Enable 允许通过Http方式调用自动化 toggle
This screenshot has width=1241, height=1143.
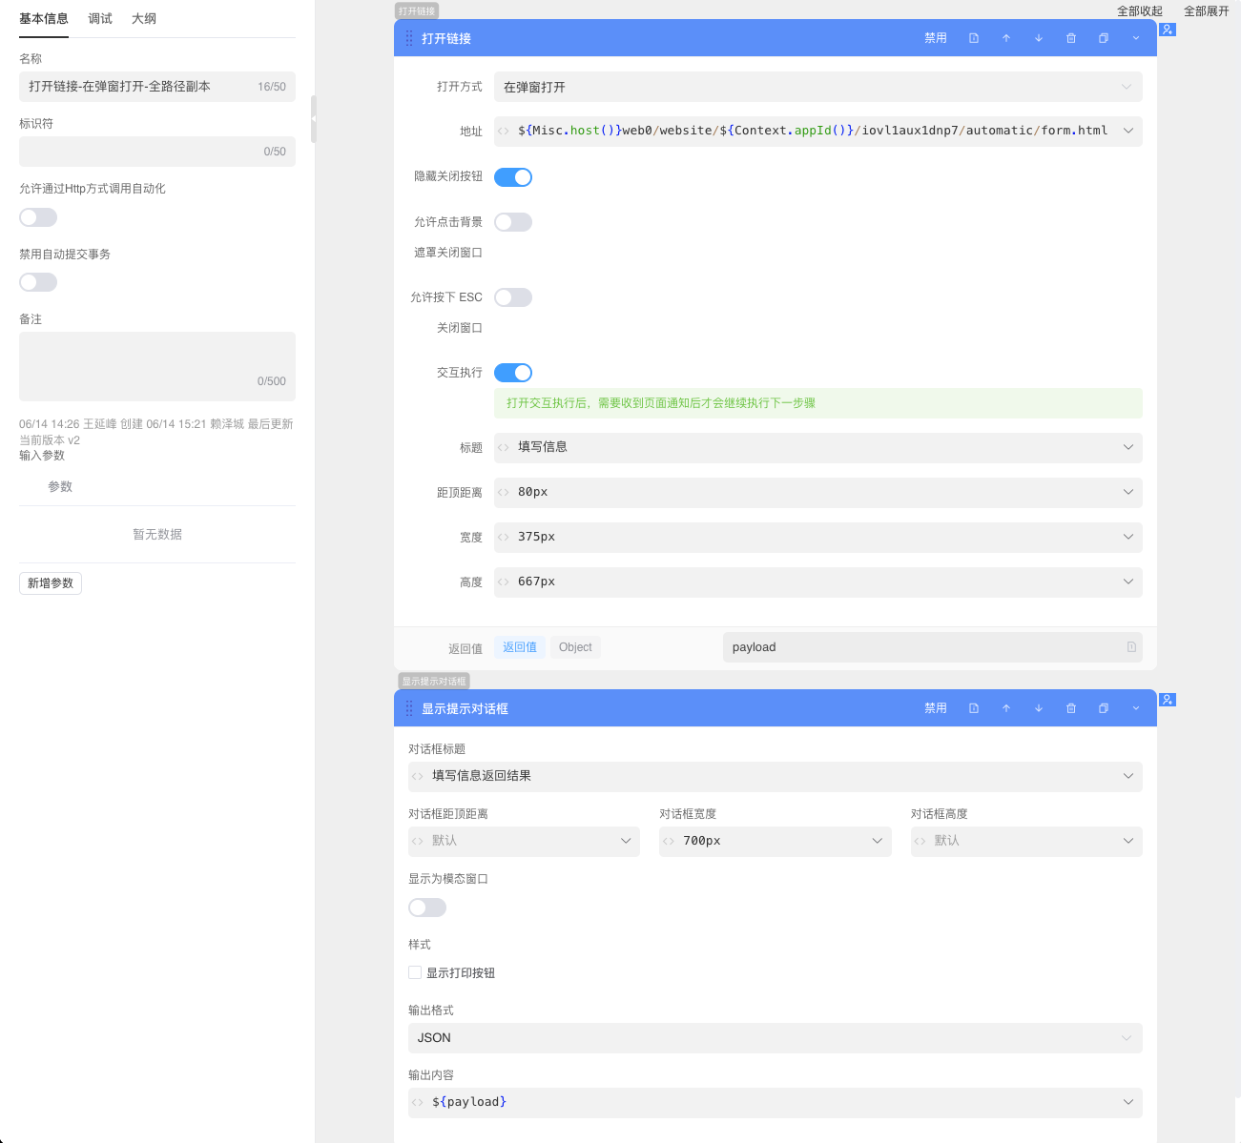point(38,217)
